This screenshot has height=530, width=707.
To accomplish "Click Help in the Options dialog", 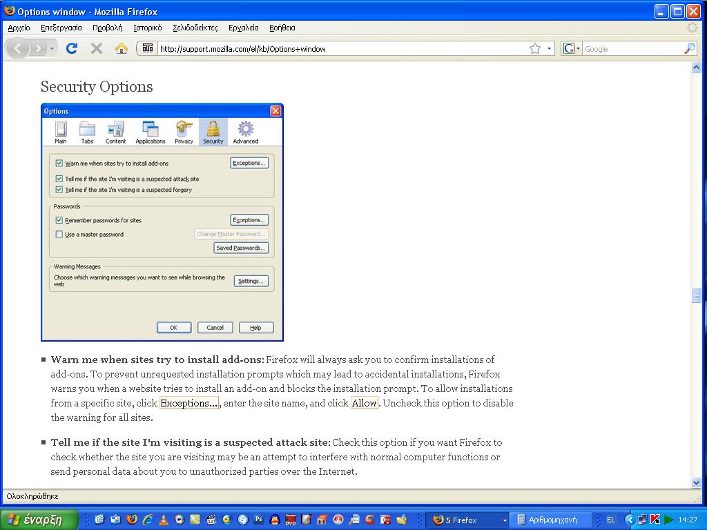I will coord(256,328).
